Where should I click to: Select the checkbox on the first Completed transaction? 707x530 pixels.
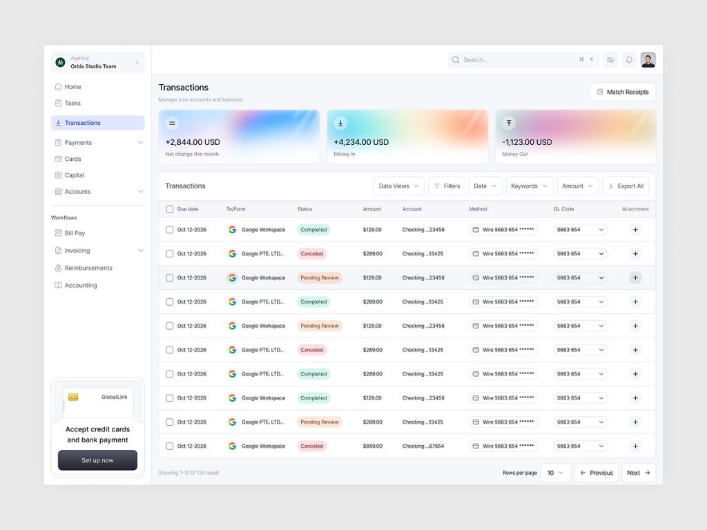[169, 229]
